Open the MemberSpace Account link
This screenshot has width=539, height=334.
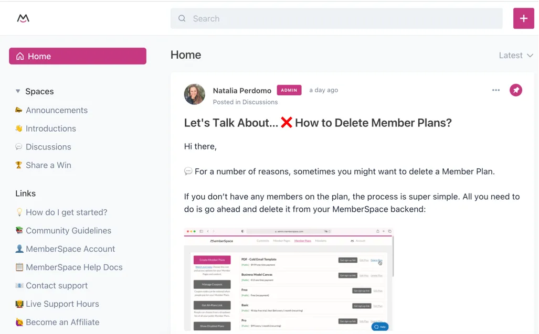[70, 249]
